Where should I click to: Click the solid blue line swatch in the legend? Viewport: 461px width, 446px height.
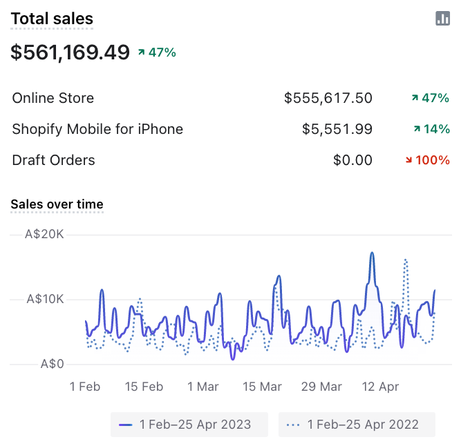click(x=126, y=425)
